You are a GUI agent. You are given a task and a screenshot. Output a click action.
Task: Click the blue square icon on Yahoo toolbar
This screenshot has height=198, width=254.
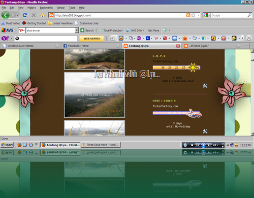[148, 39]
